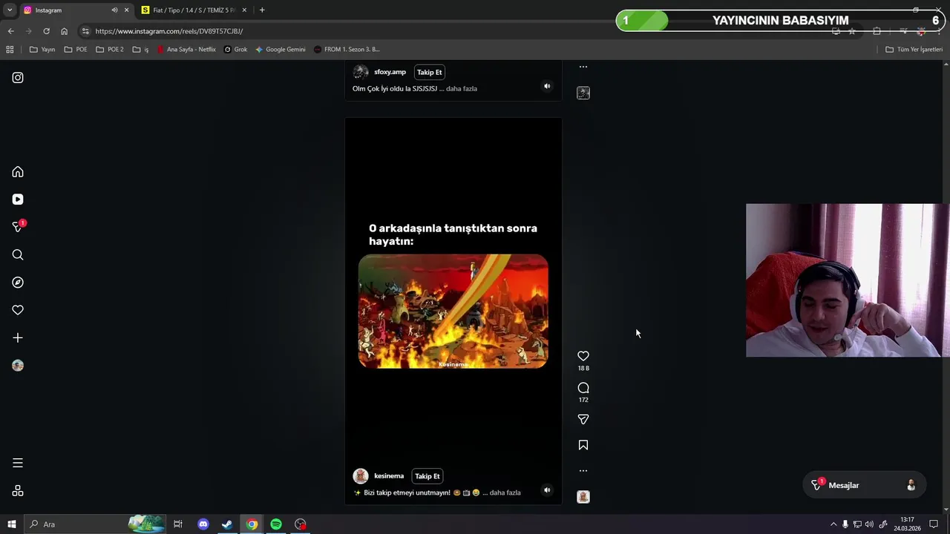Open kesinema profile name

(x=389, y=476)
